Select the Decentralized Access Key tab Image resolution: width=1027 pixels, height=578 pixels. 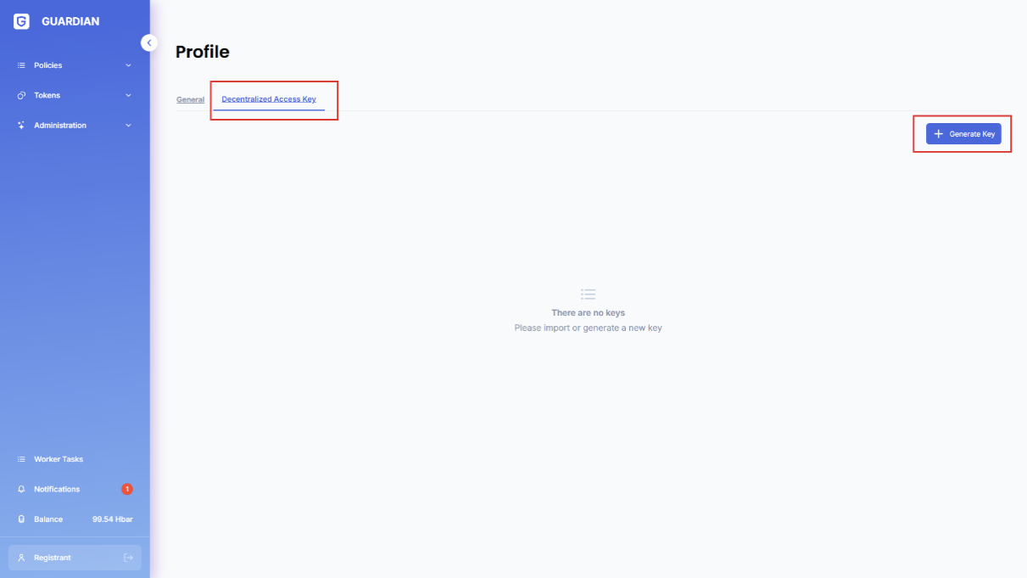pos(269,99)
